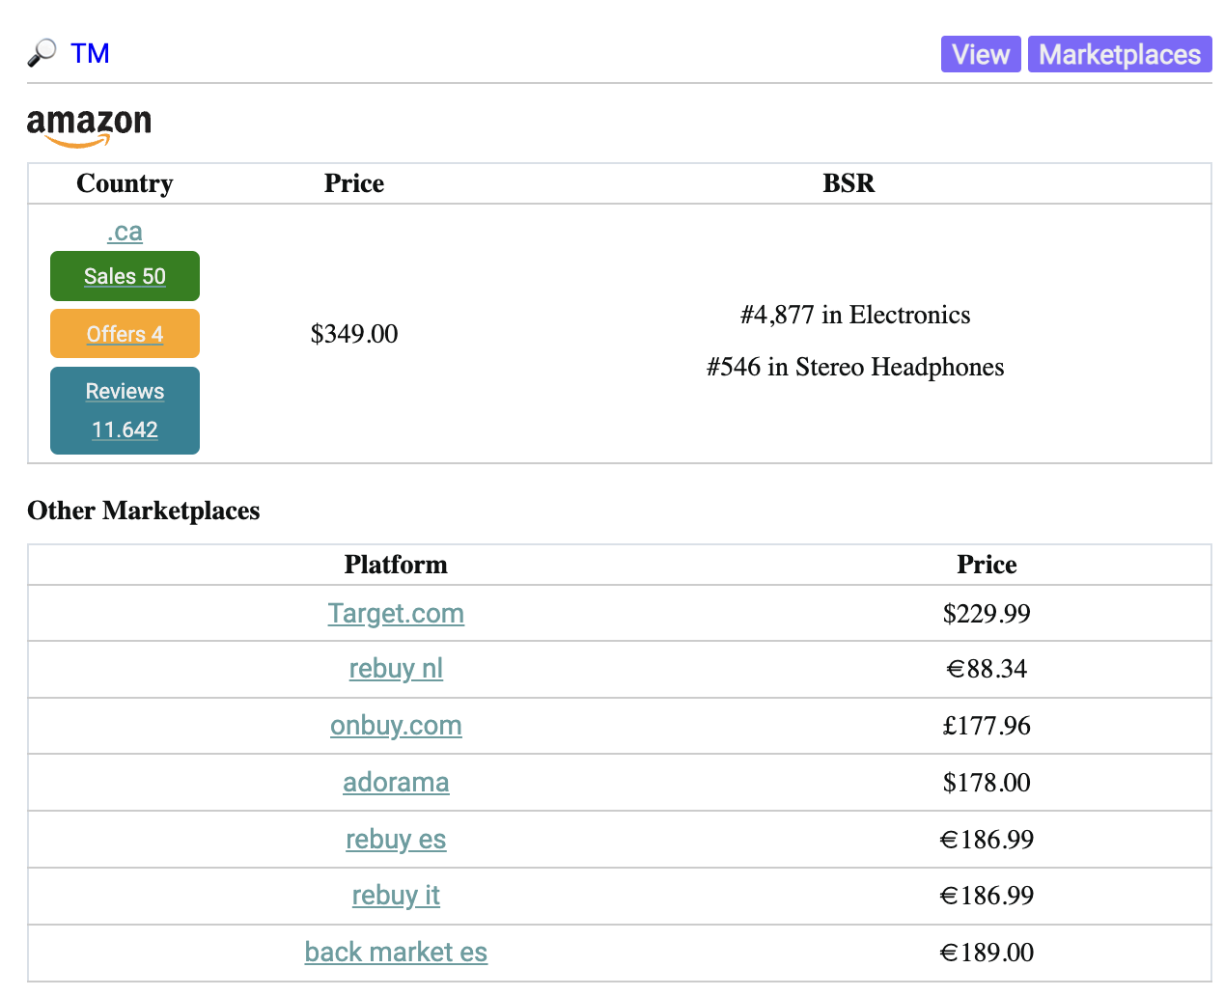Select the £177.96 onbuy price
Viewport: 1224px width, 996px height.
(x=987, y=726)
